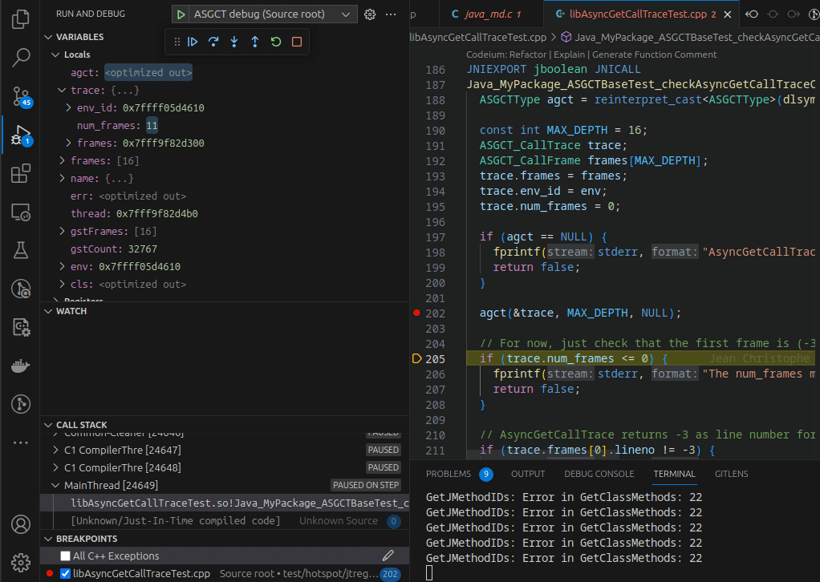The height and width of the screenshot is (582, 820).
Task: Restart the debug session
Action: [276, 42]
